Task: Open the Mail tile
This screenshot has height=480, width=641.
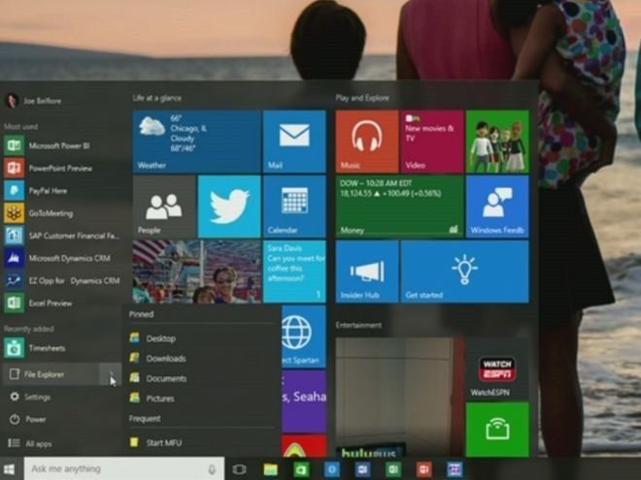Action: (294, 142)
